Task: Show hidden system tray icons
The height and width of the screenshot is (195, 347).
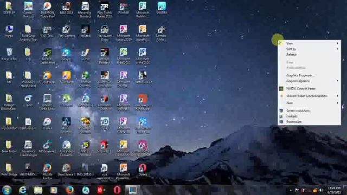Action: 291,190
